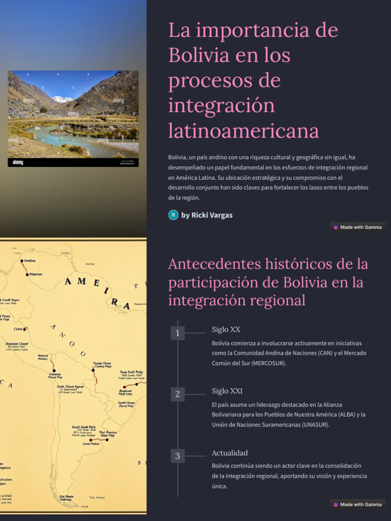Viewport: 391px width, 521px height.
Task: Click timeline marker number 1
Action: point(178,333)
